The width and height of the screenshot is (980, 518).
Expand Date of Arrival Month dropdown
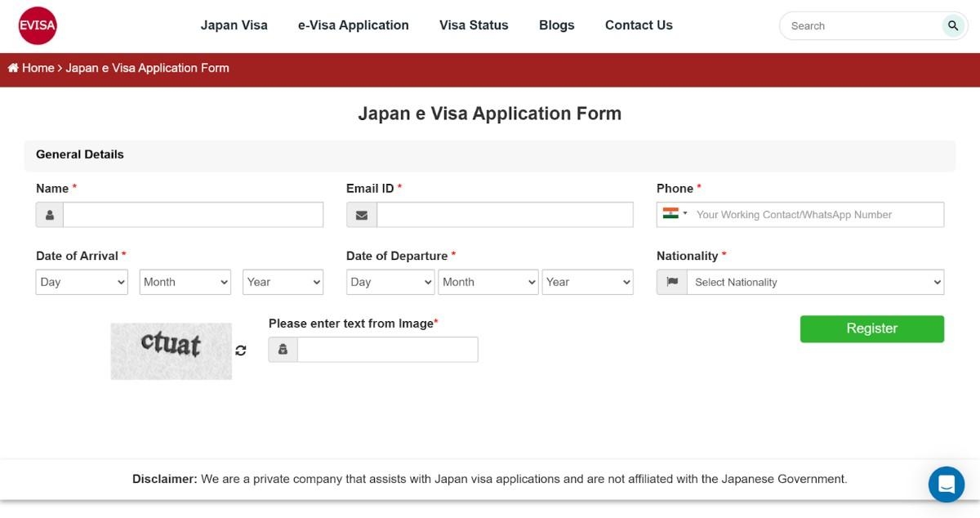tap(185, 282)
